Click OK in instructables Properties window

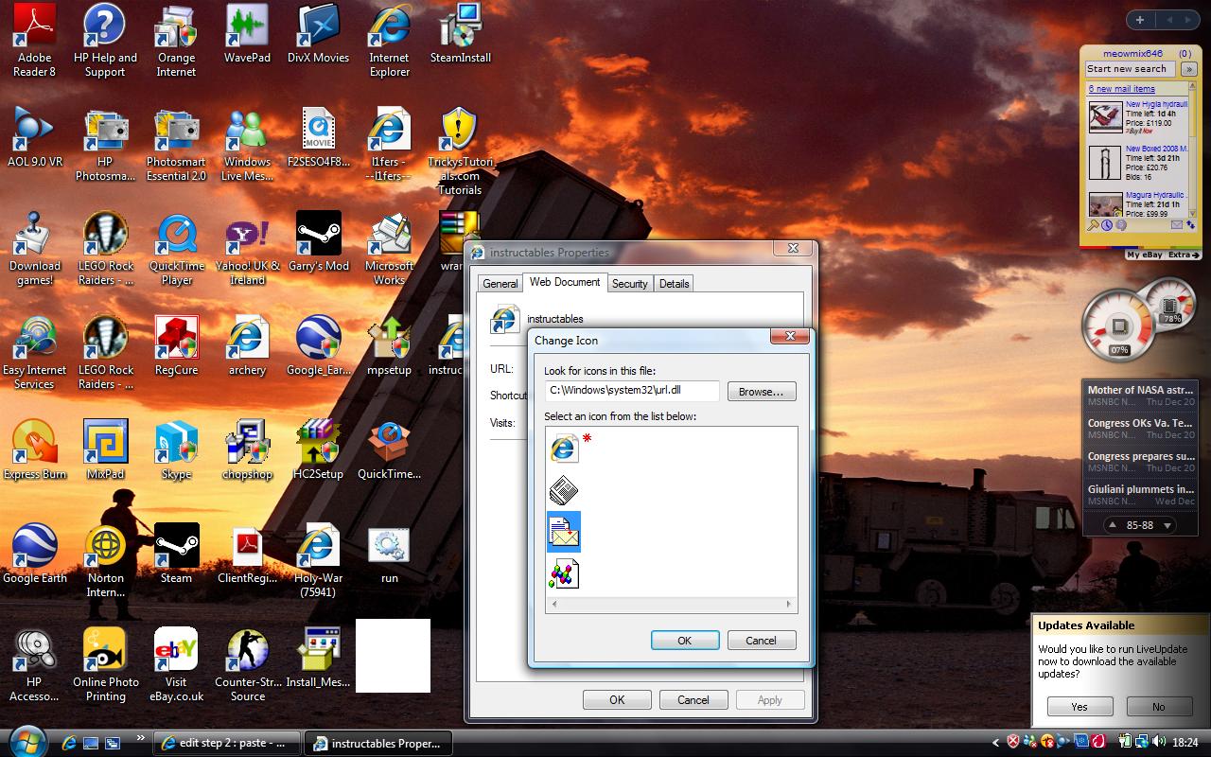[617, 700]
